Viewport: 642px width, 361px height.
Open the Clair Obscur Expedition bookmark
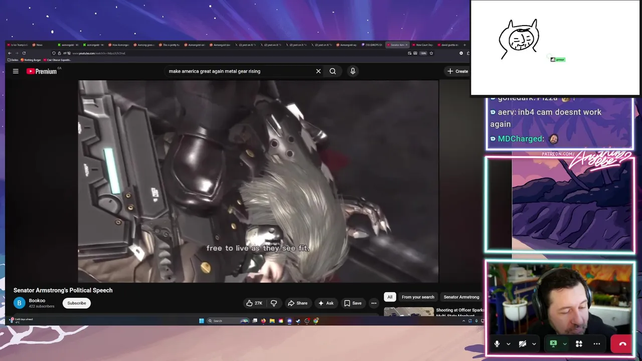[x=57, y=60]
